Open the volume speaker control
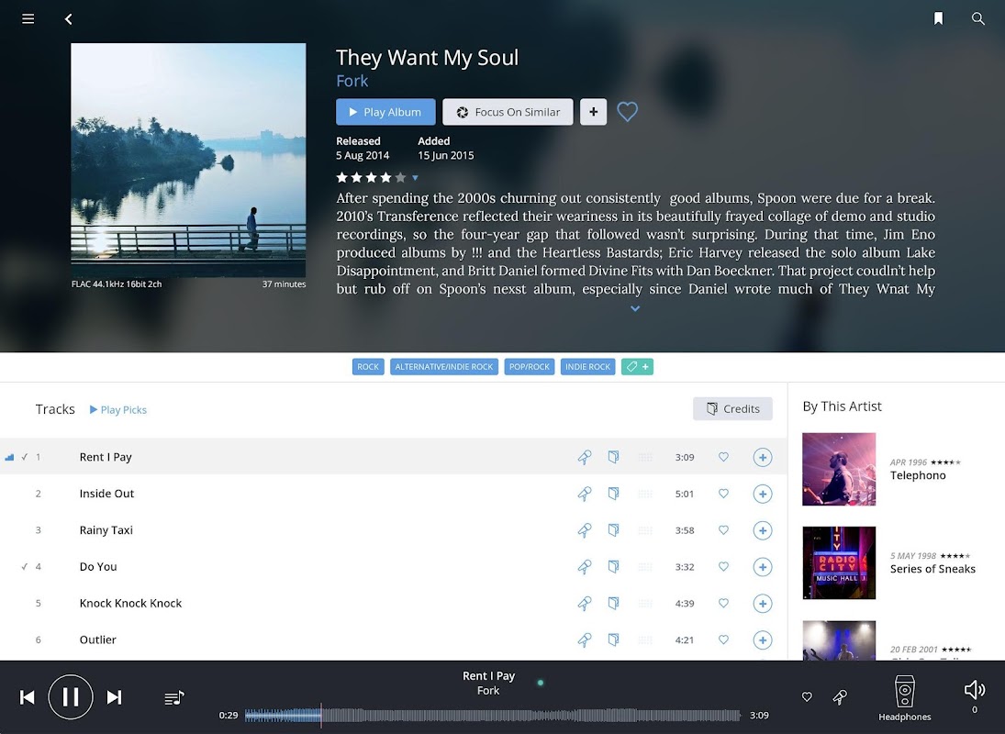This screenshot has width=1005, height=734. coord(974,690)
